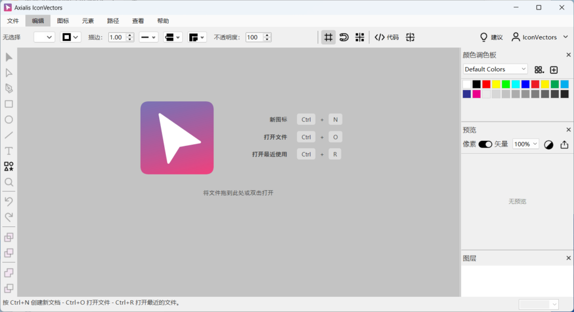Click the send to back icon

click(x=9, y=289)
